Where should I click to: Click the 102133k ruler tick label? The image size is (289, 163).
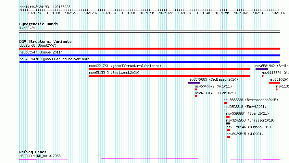(184, 13)
